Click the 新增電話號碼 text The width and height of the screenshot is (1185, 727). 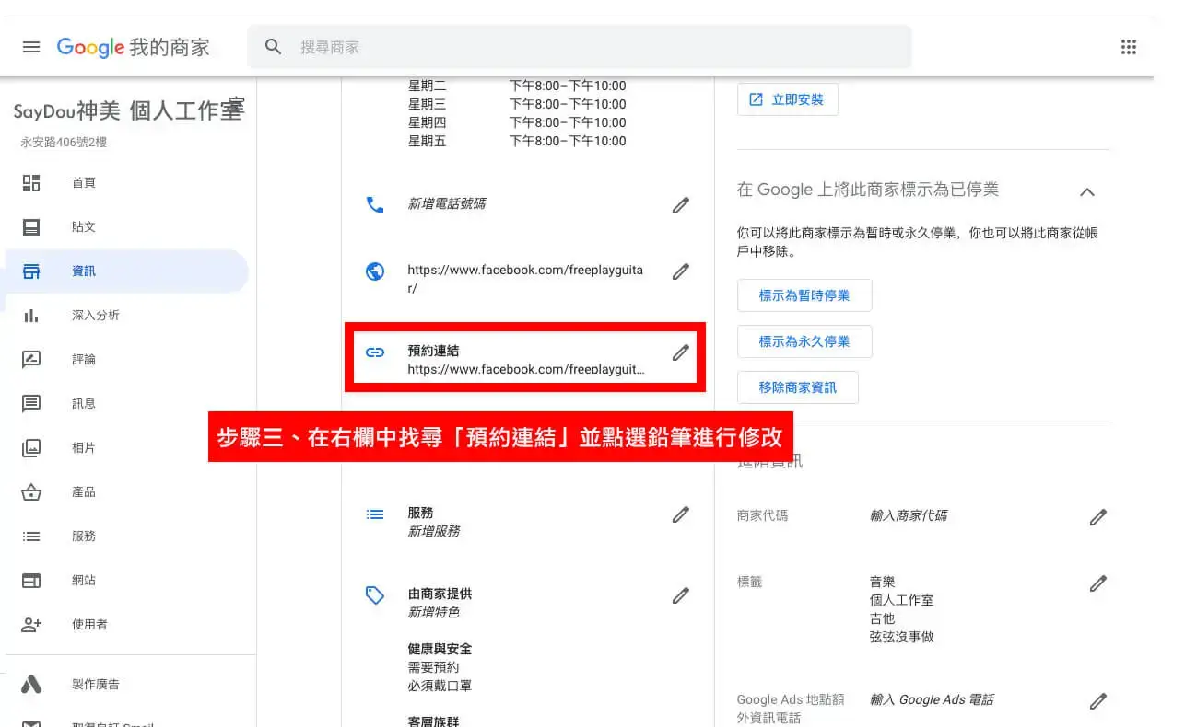[x=447, y=204]
